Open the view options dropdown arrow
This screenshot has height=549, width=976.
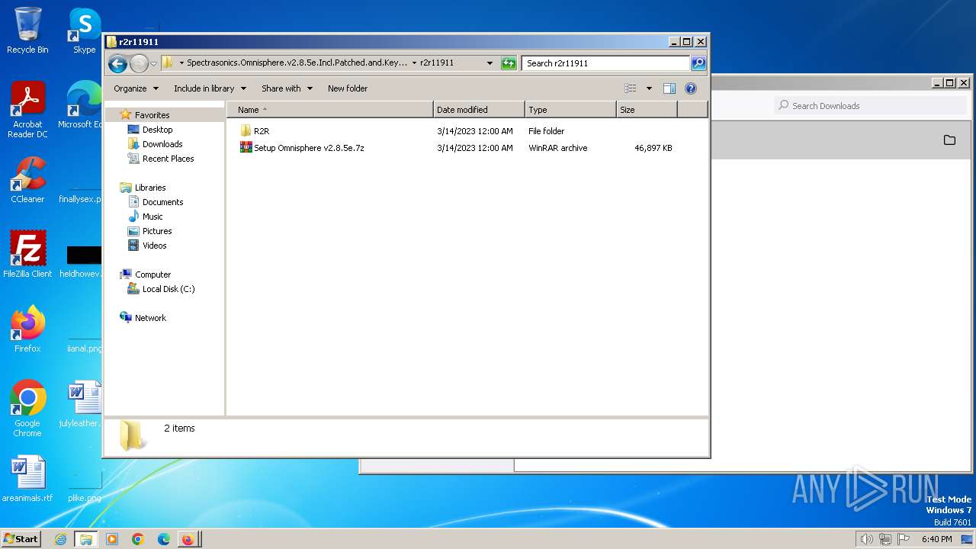click(649, 88)
